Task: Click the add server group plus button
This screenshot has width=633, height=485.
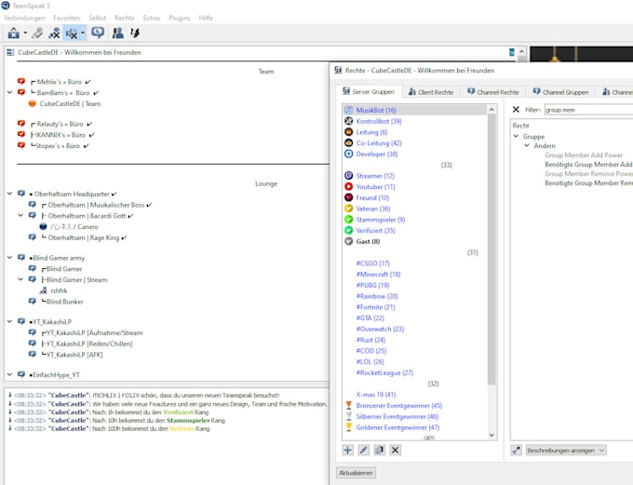Action: click(x=347, y=450)
